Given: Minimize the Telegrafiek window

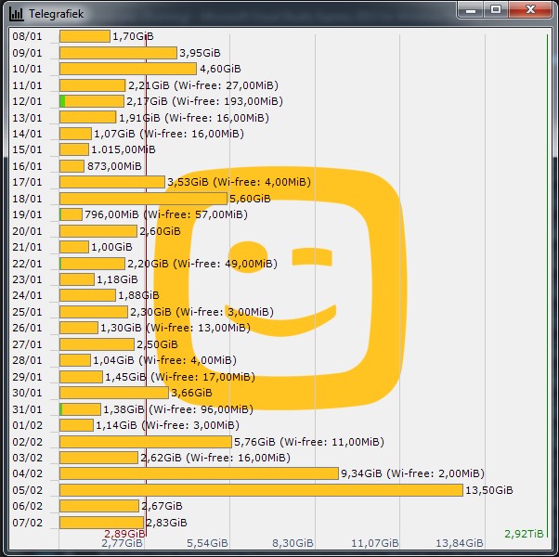Looking at the screenshot, I should coord(471,9).
